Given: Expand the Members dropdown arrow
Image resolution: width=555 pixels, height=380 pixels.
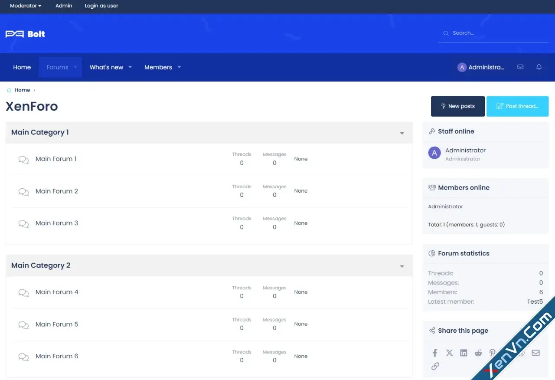Looking at the screenshot, I should 179,67.
